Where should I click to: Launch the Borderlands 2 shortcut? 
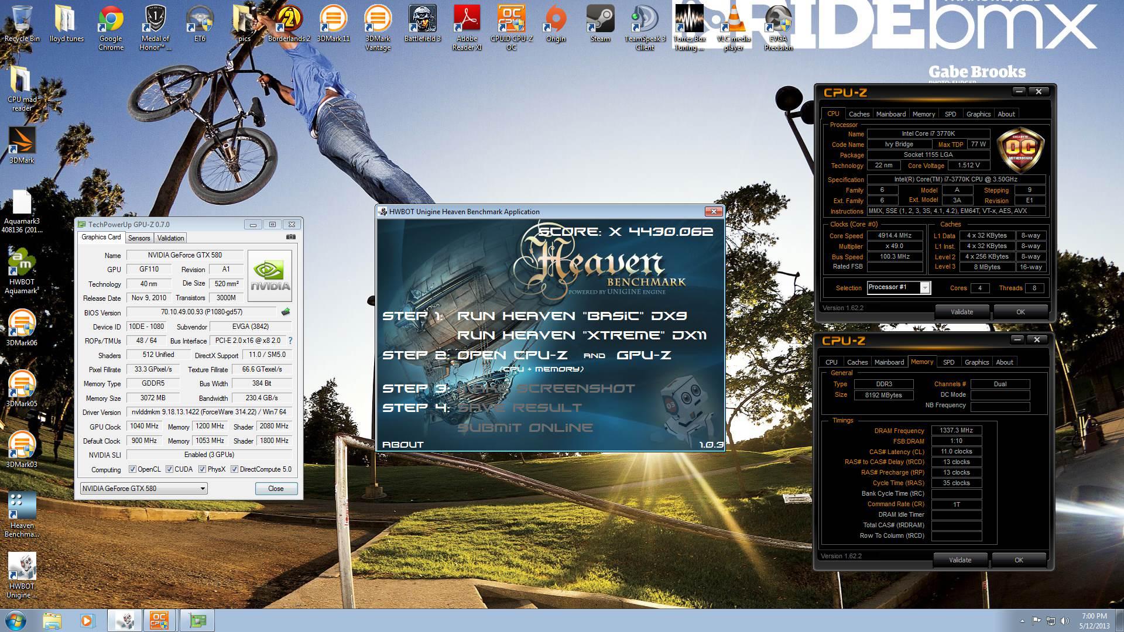289,23
